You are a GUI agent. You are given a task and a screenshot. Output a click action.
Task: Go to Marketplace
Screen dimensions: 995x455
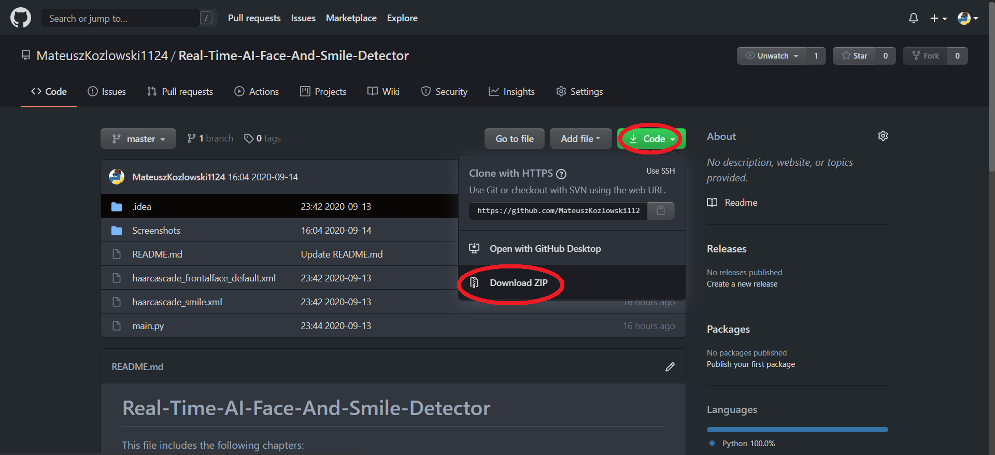pos(351,18)
